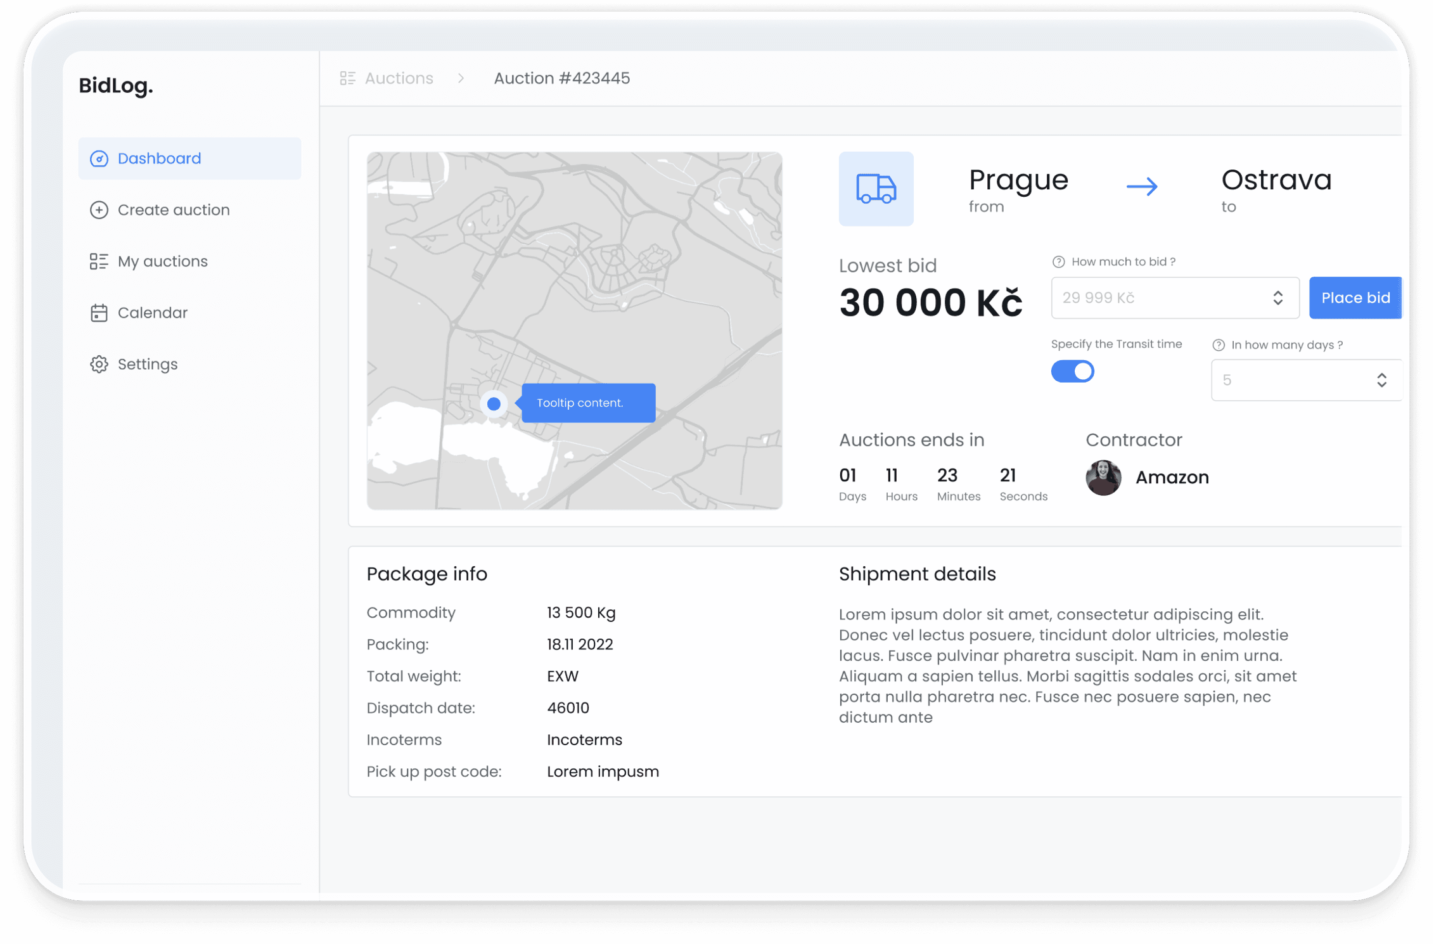Viewport: 1433px width, 944px height.
Task: Click stepper arrows in bid amount field
Action: tap(1277, 298)
